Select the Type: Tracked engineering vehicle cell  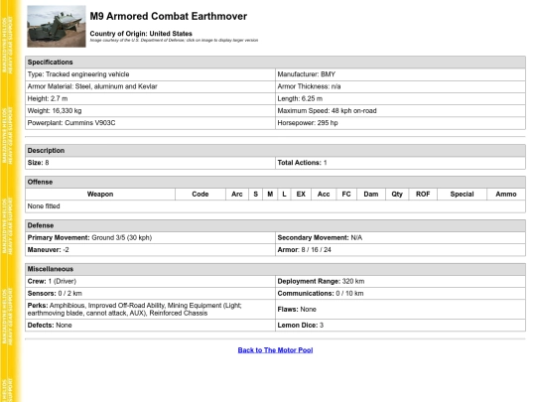(150, 74)
